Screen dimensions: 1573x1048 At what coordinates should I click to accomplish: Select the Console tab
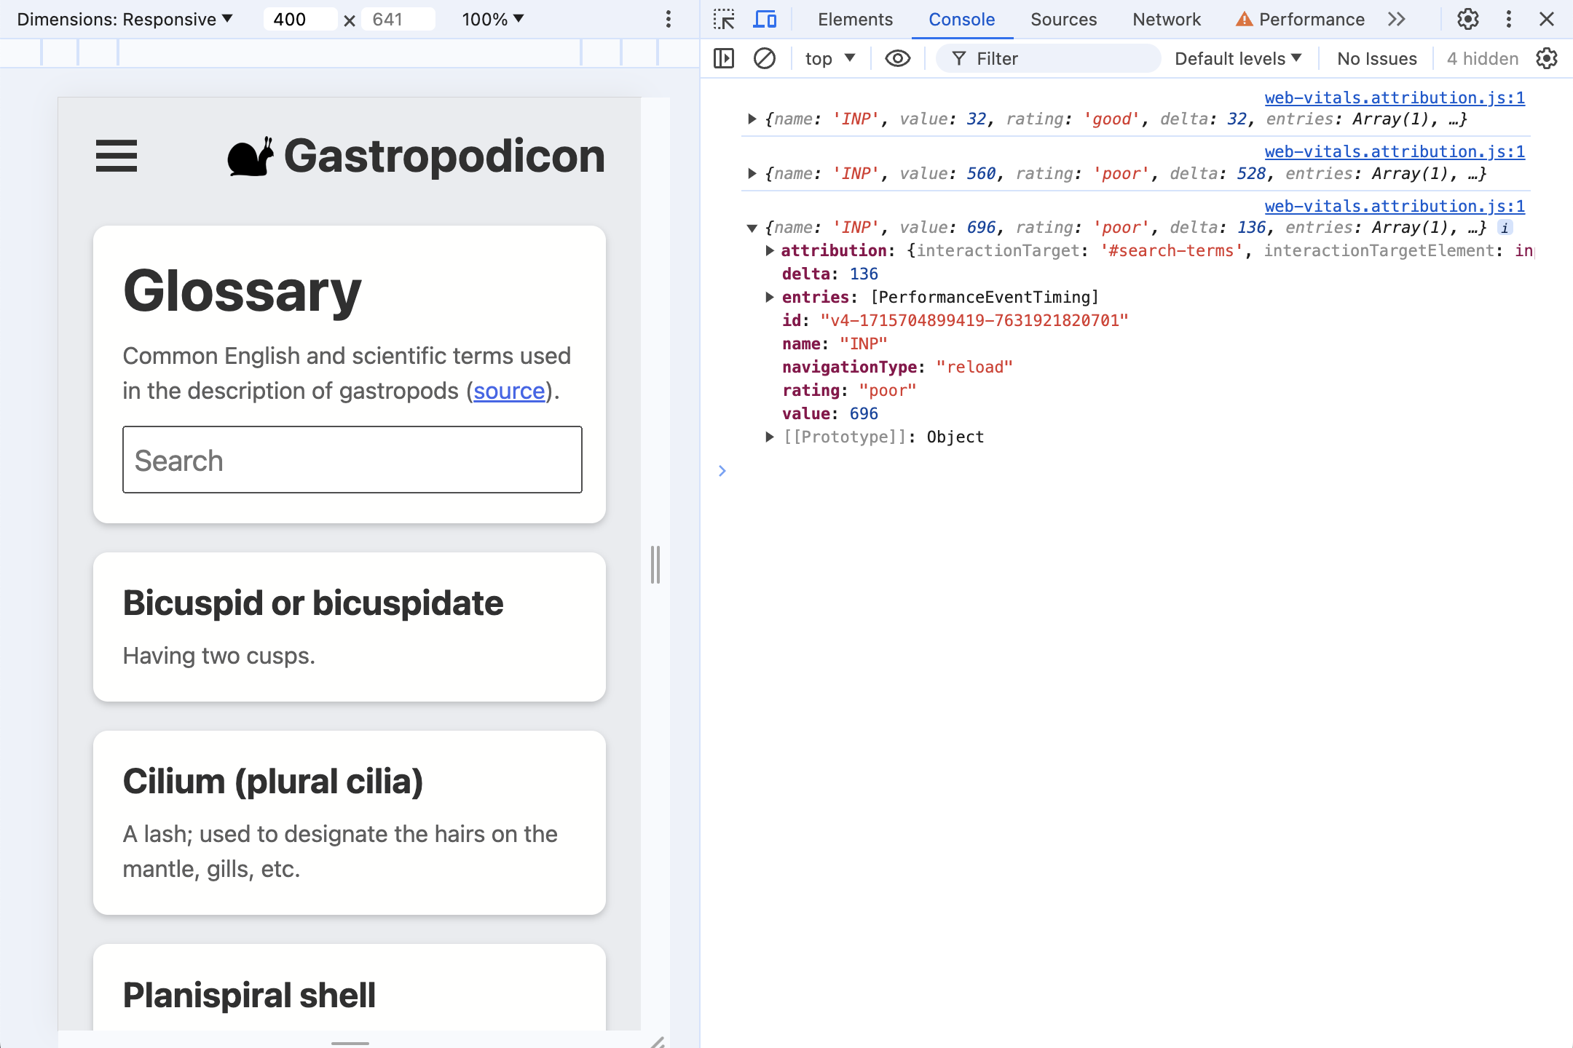coord(961,19)
